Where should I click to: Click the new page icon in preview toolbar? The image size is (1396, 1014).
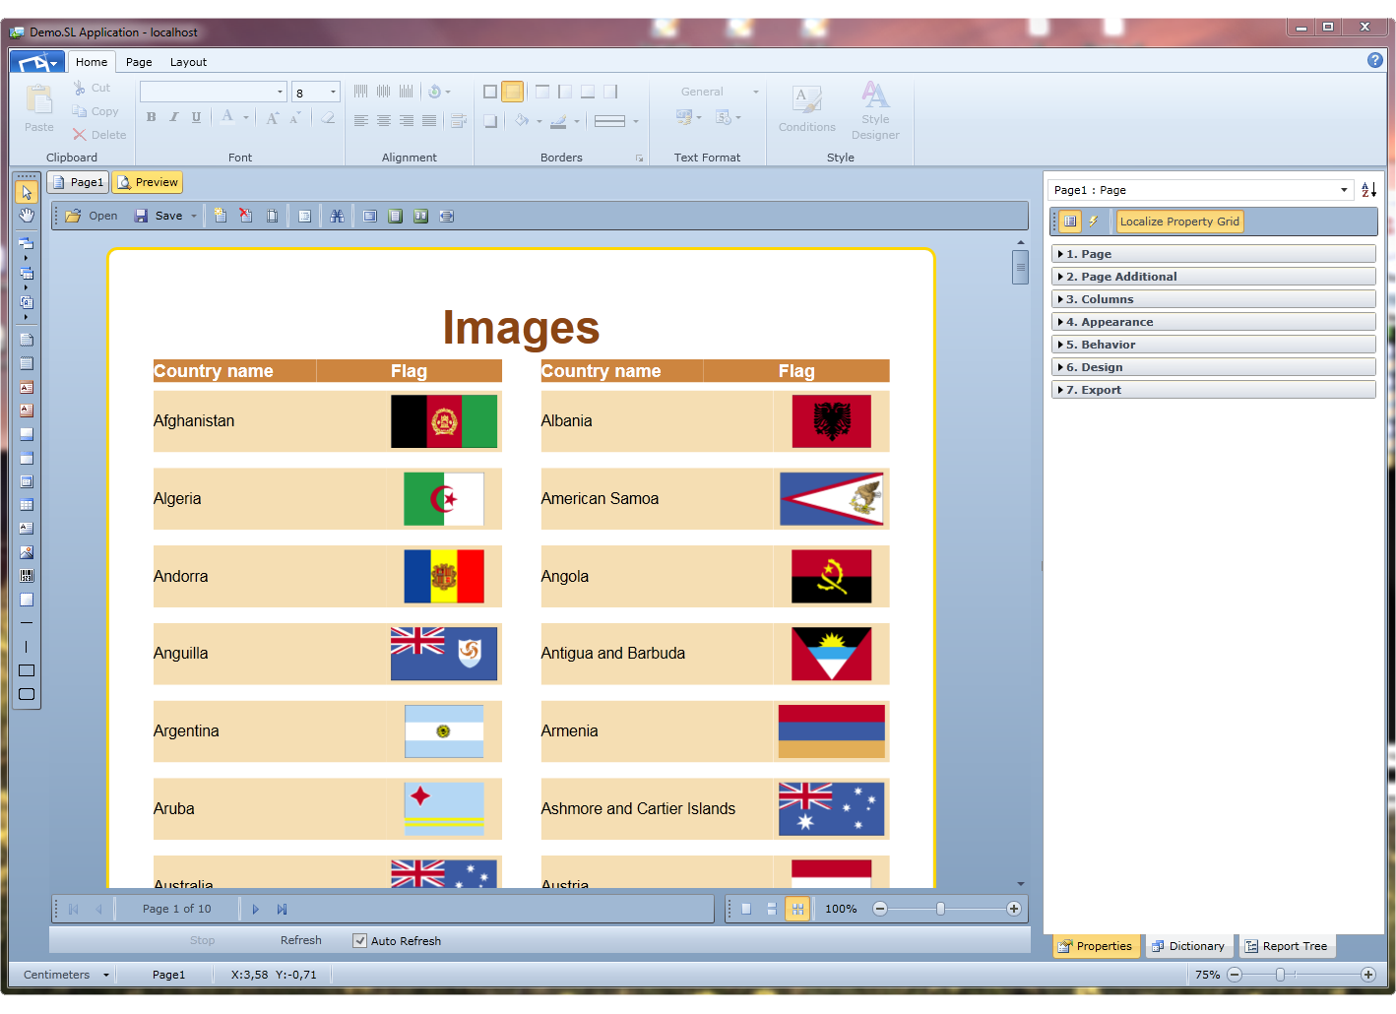(x=221, y=216)
